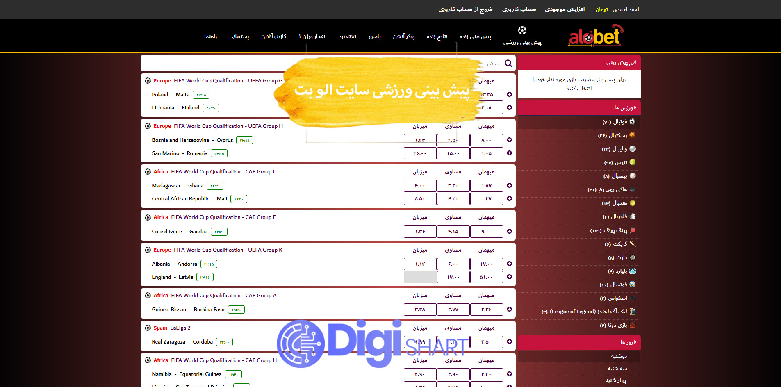Open پیش بینی زنده live betting menu

[475, 36]
